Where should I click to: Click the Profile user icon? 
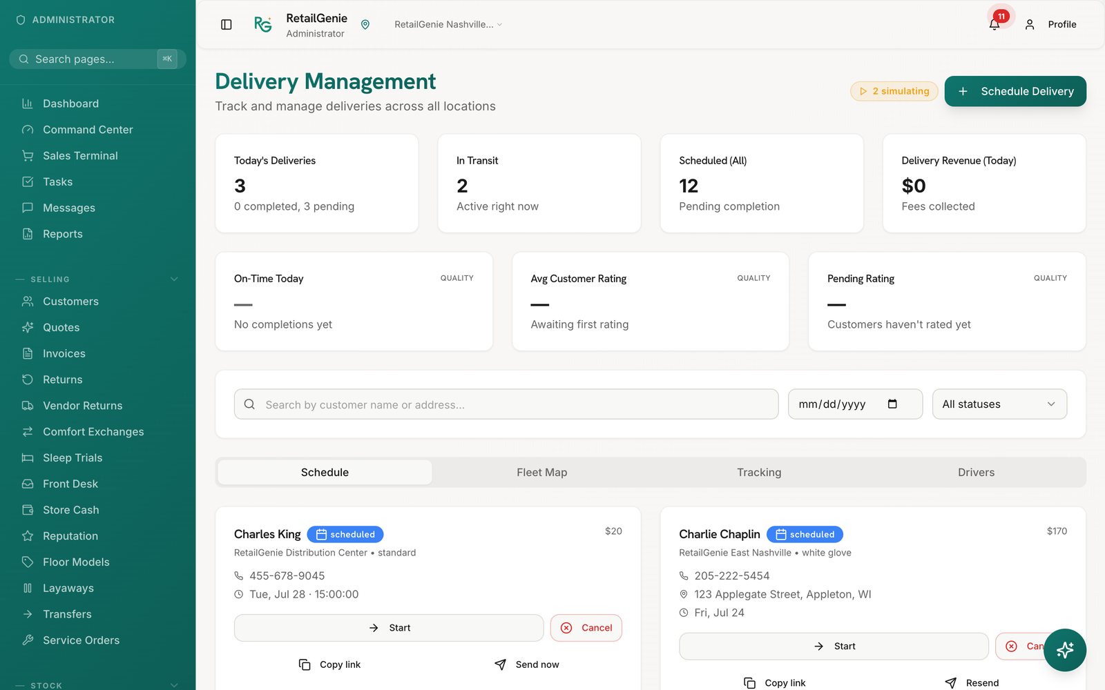coord(1030,24)
